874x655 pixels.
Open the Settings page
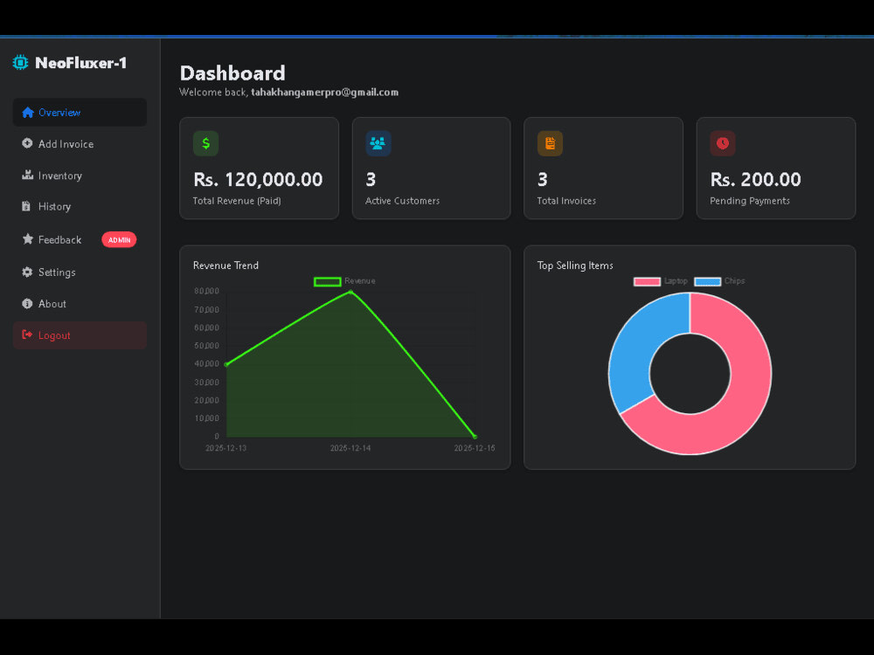coord(80,272)
